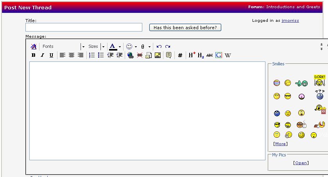The width and height of the screenshot is (328, 177).
Task: Click inside the message text area
Action: (x=147, y=111)
